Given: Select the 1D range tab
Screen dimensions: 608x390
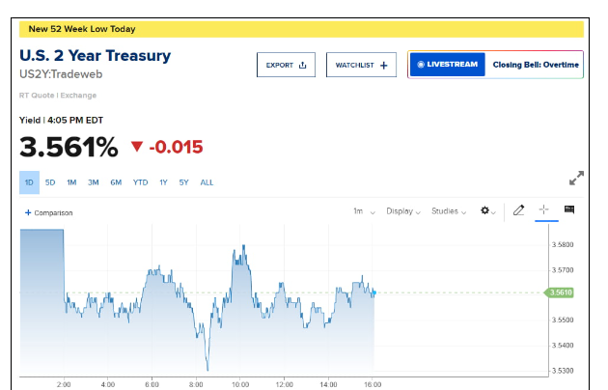Looking at the screenshot, I should pyautogui.click(x=29, y=182).
